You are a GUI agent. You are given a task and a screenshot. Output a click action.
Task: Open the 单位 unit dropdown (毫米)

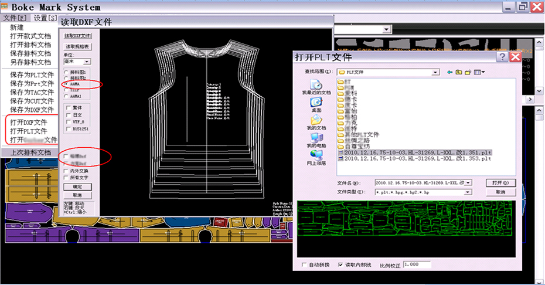pyautogui.click(x=87, y=62)
